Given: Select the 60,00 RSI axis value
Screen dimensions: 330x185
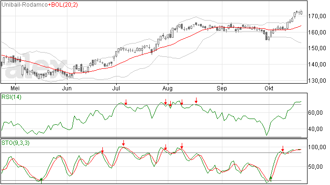Looking at the screenshot, I should point(315,113).
